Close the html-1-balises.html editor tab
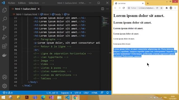Screen dimensions: 179x100 pyautogui.click(x=39, y=9)
